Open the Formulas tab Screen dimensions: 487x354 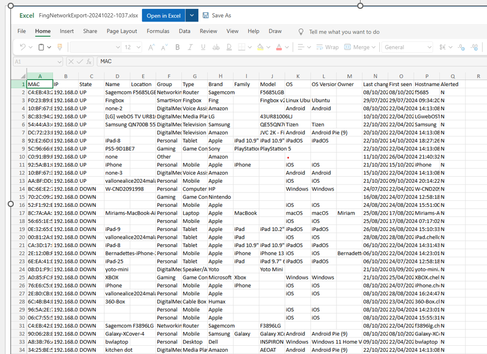pyautogui.click(x=158, y=31)
